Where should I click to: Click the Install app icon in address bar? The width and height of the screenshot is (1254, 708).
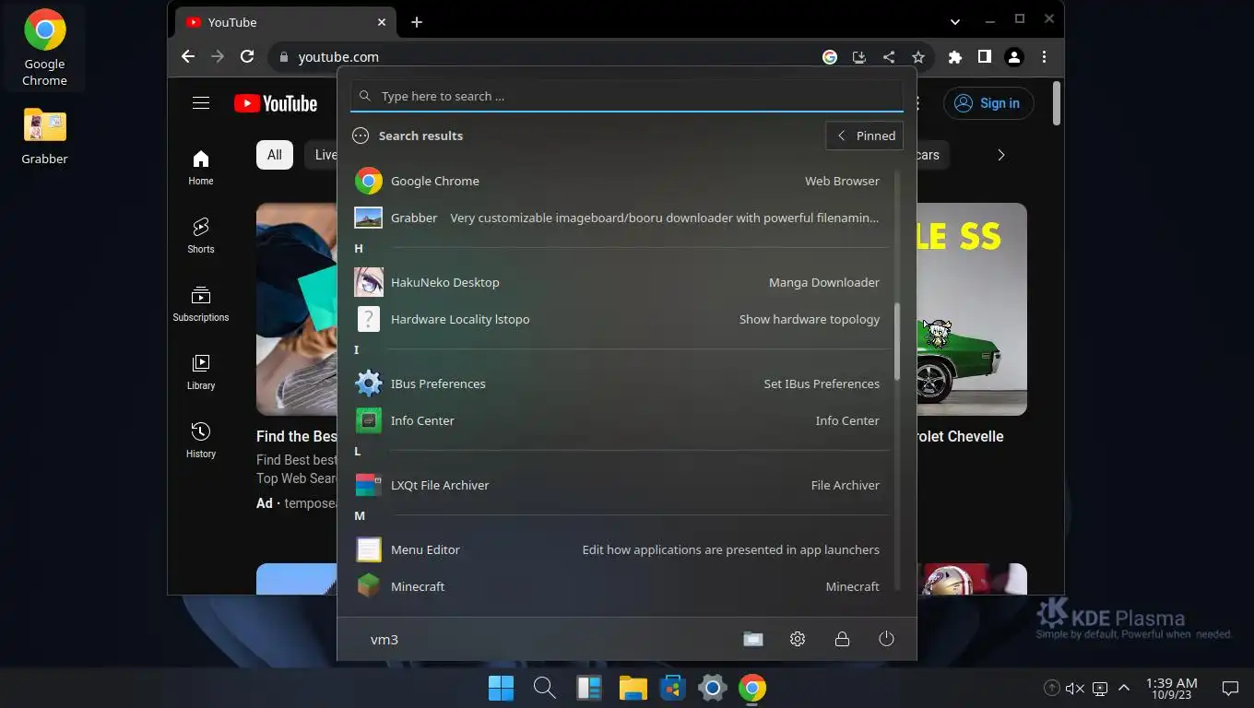point(859,56)
